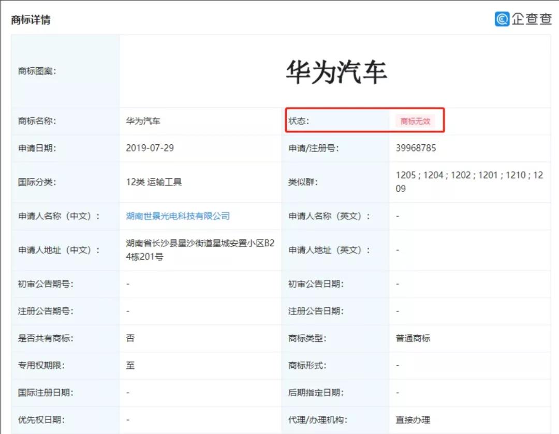559x434 pixels.
Task: Select the 至 exclusive-right period value
Action: click(x=130, y=365)
